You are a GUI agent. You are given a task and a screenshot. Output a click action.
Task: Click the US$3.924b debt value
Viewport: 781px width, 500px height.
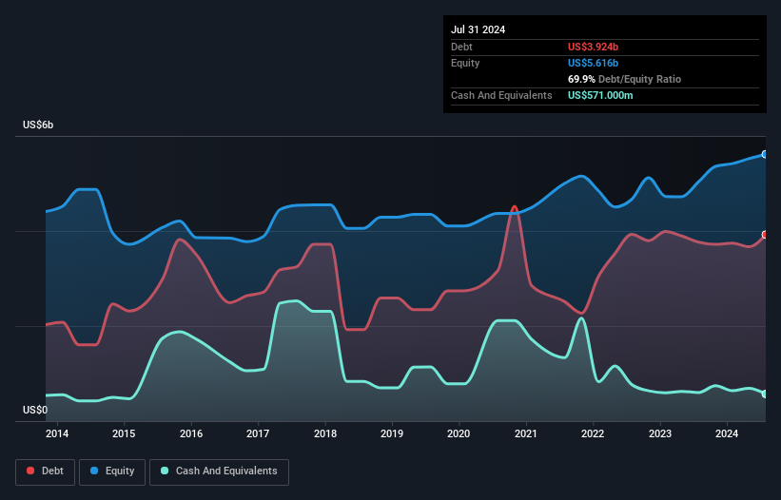(594, 47)
